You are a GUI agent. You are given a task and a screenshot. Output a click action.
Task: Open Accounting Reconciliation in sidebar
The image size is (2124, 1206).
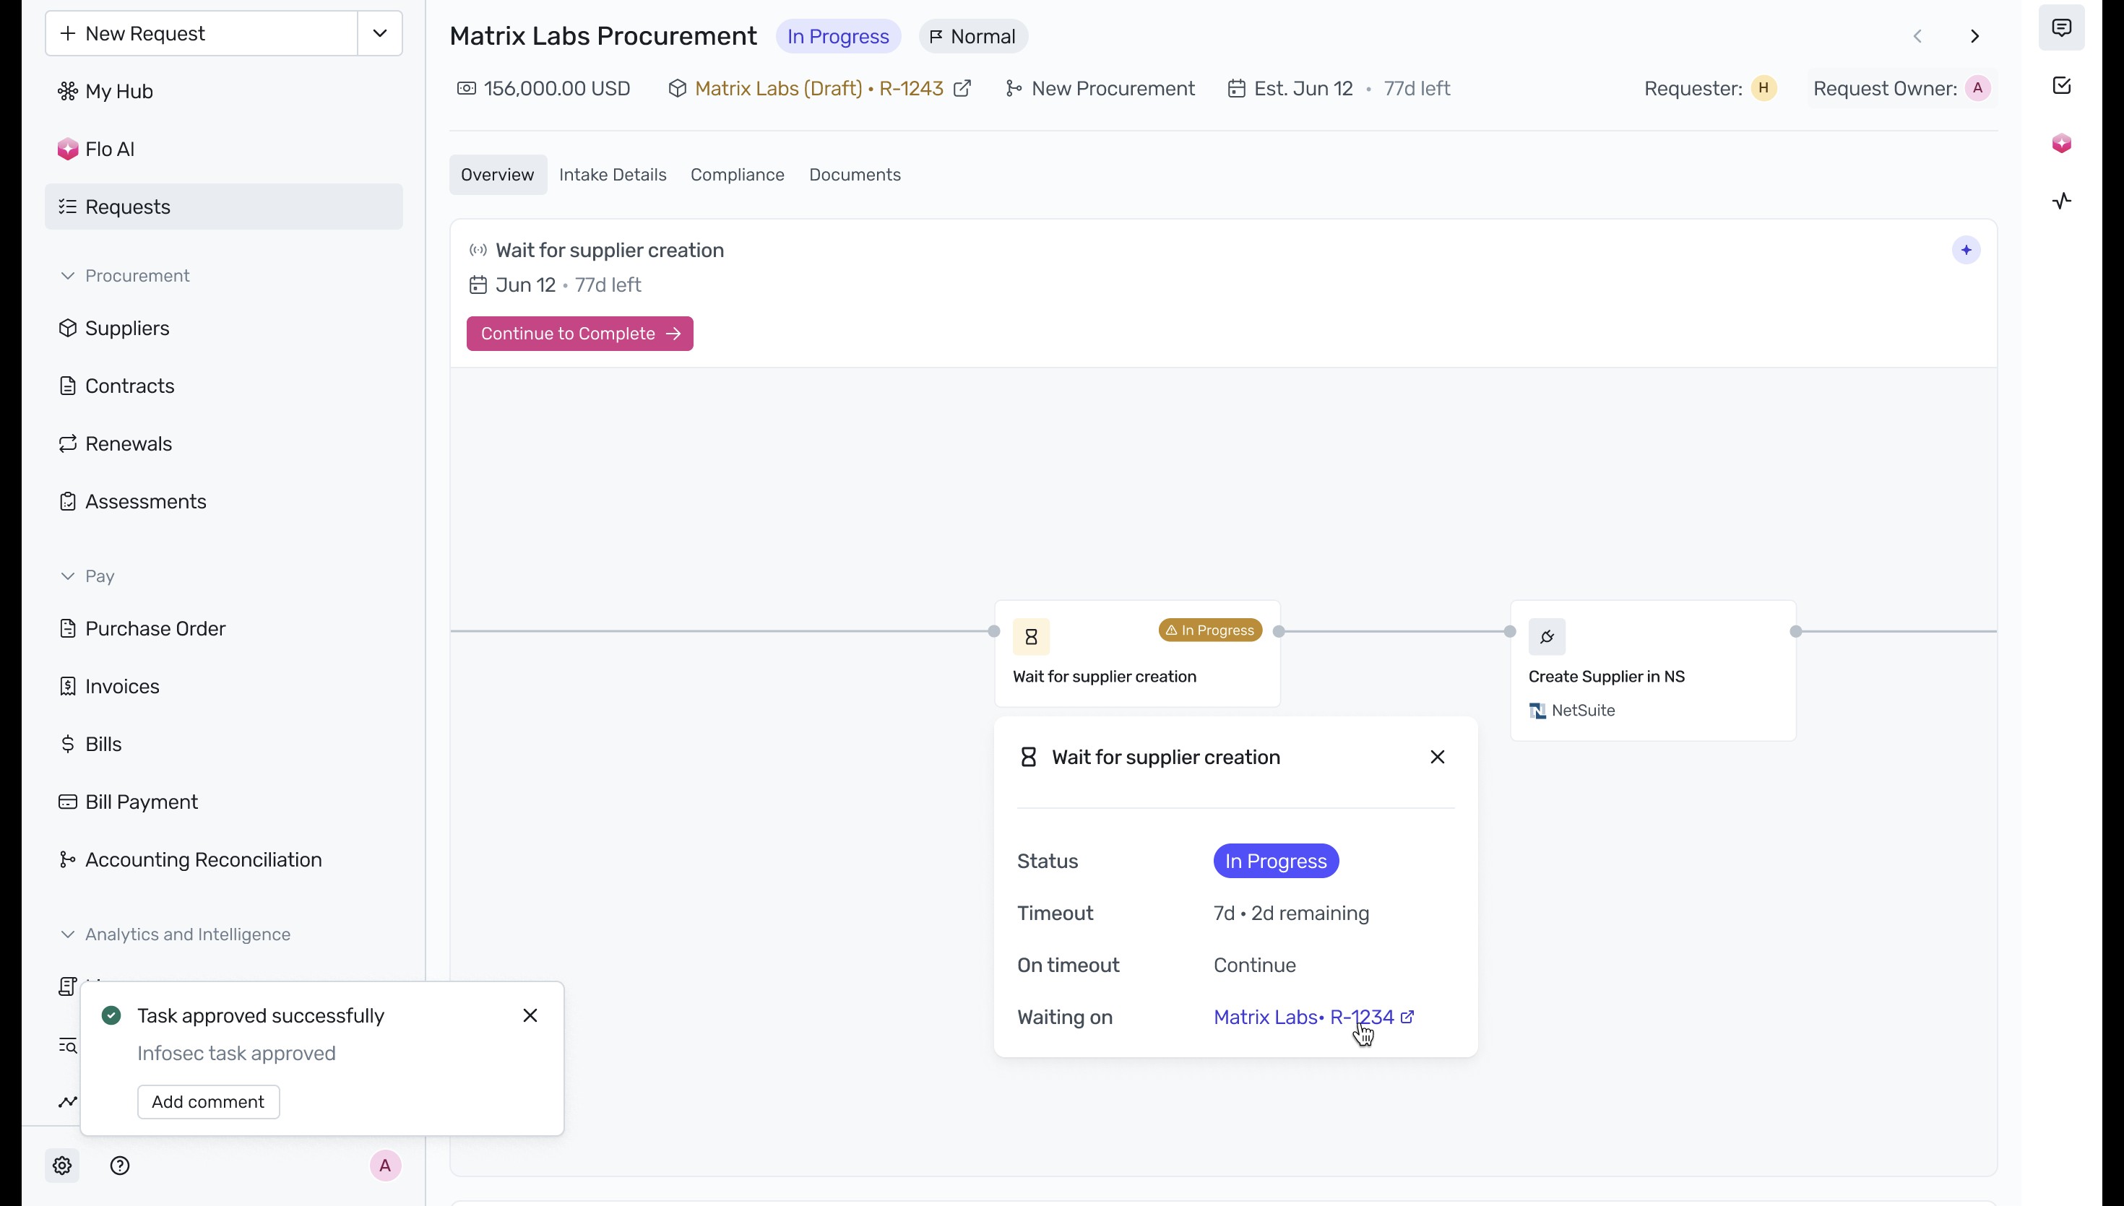[224, 860]
